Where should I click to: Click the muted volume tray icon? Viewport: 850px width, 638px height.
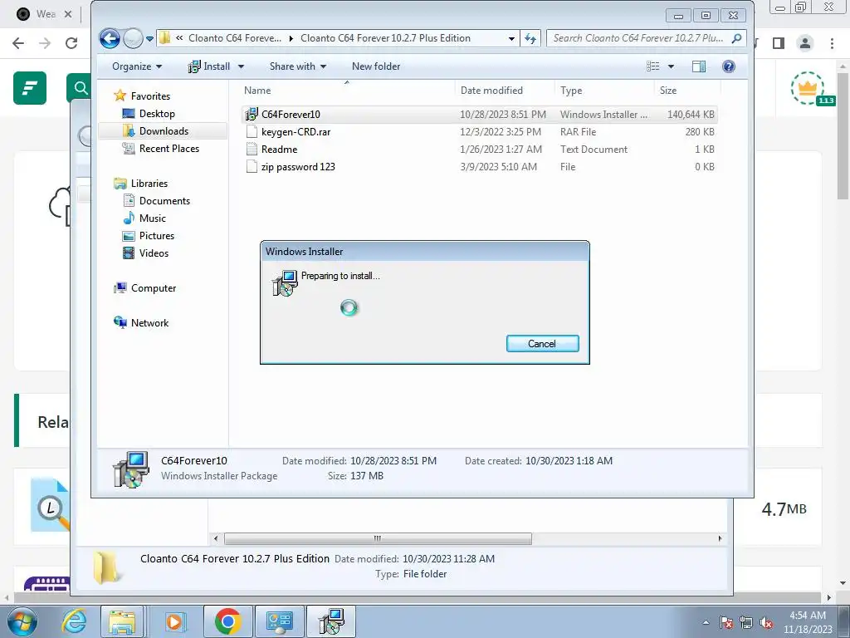tap(766, 622)
